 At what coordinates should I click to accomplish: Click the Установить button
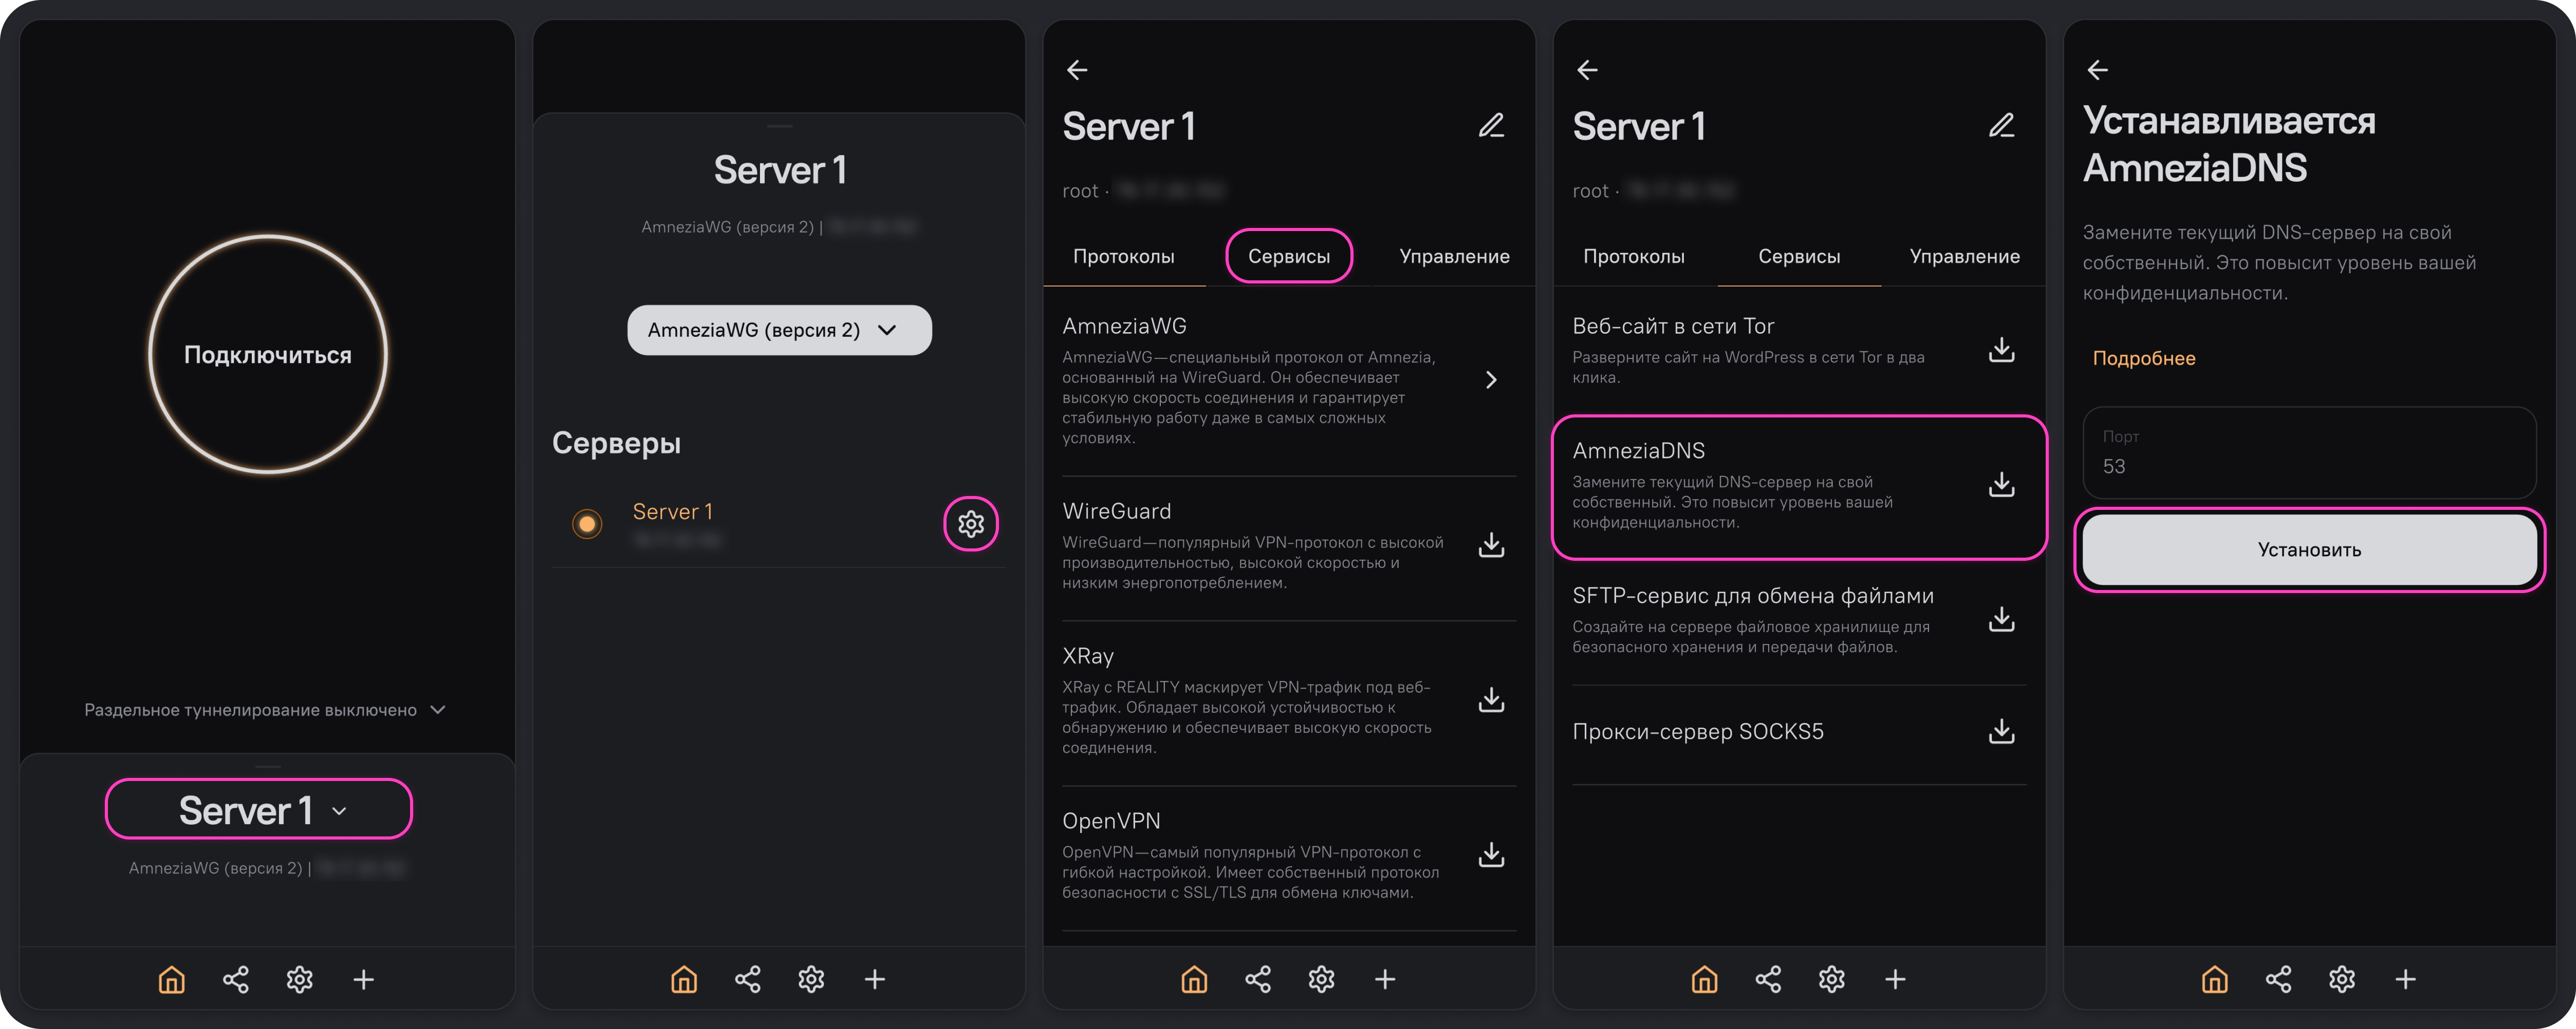point(2309,549)
